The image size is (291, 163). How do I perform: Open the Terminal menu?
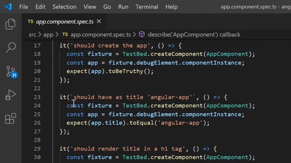pyautogui.click(x=147, y=7)
